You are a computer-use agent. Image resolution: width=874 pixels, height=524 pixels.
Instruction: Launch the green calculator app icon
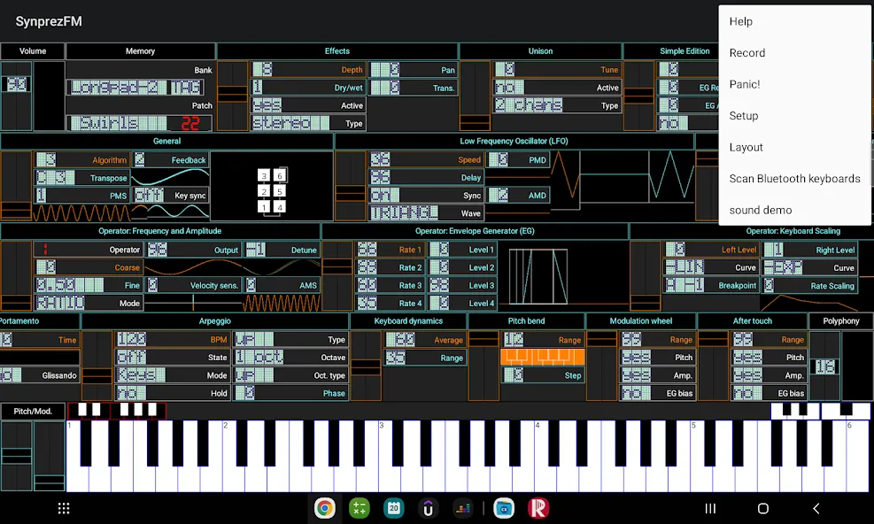pos(359,508)
